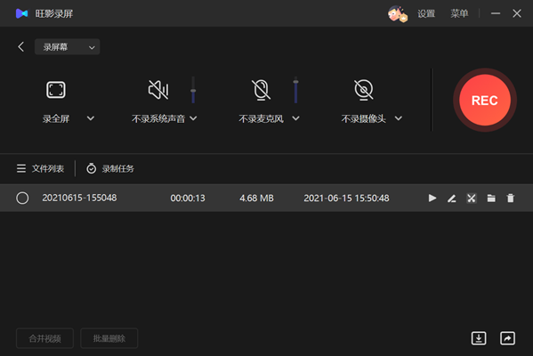Click the import download icon at bottom

(479, 338)
